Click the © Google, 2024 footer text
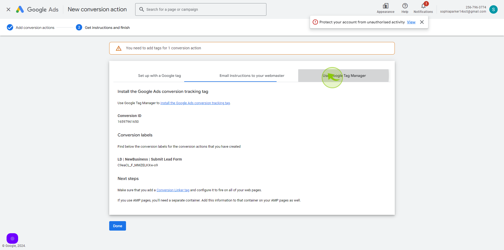The height and width of the screenshot is (250, 504). click(14, 246)
